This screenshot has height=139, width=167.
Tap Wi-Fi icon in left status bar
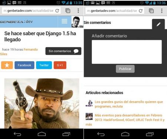(x=64, y=3)
